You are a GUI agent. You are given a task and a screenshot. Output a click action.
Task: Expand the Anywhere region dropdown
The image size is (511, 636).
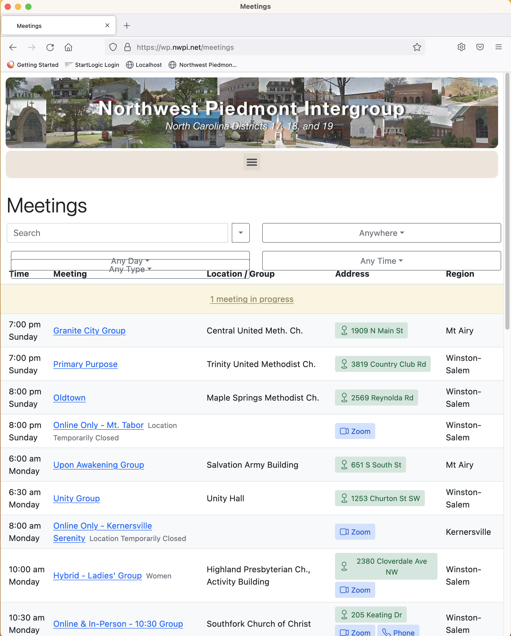(x=381, y=233)
